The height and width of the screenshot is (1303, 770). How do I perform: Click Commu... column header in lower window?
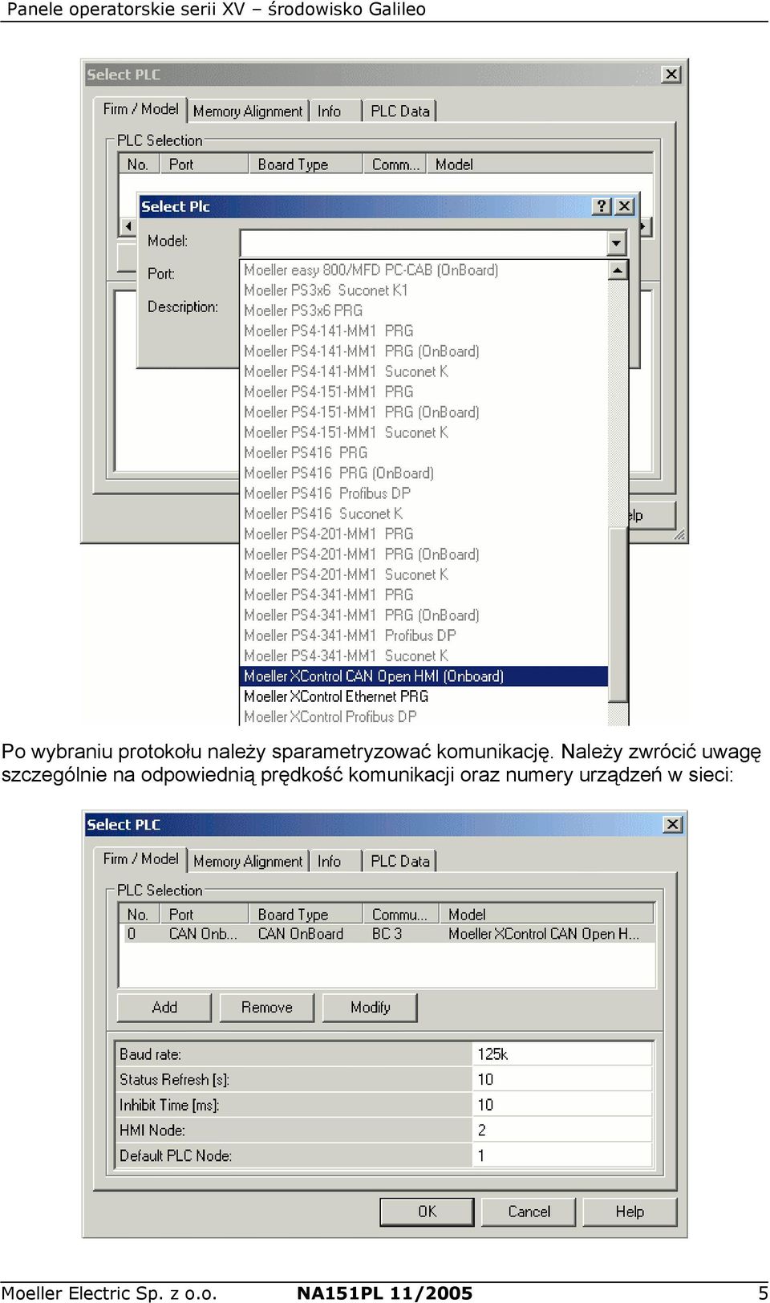click(401, 915)
